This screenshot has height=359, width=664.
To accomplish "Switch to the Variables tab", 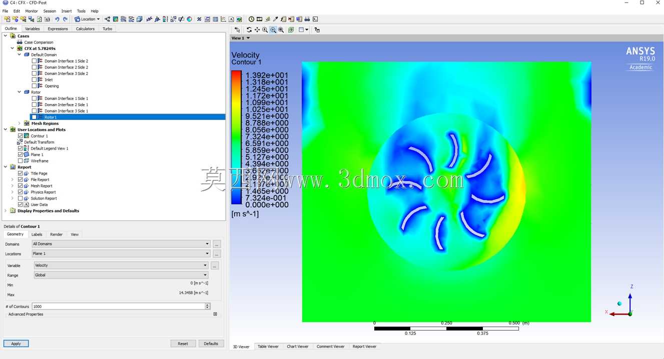I will (33, 29).
